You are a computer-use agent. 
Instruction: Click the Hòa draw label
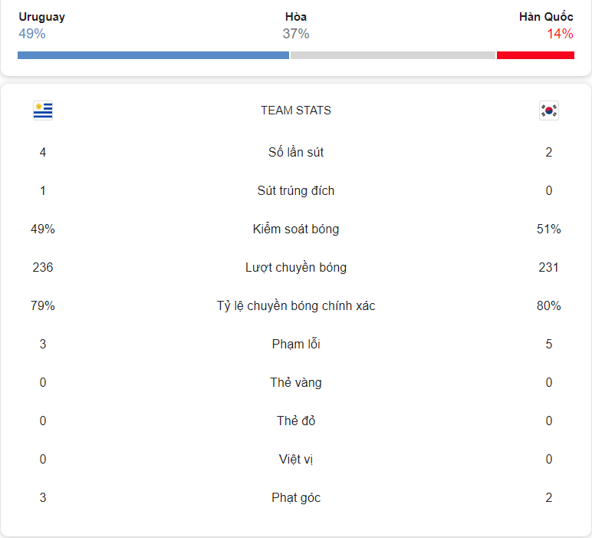coord(296,17)
